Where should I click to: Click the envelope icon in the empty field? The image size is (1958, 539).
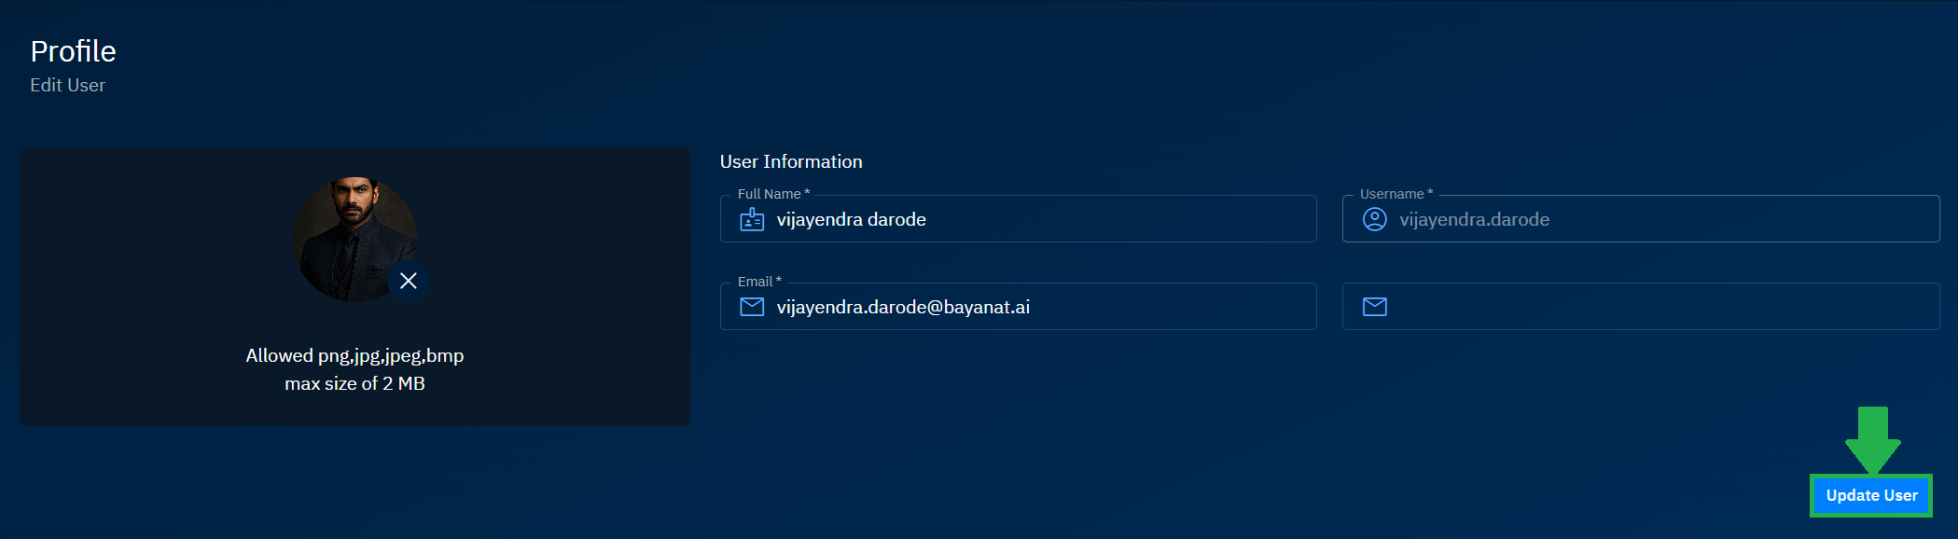pos(1374,307)
